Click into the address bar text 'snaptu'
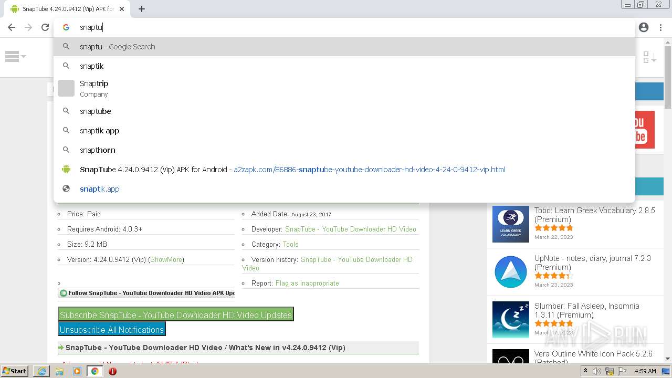 [91, 27]
